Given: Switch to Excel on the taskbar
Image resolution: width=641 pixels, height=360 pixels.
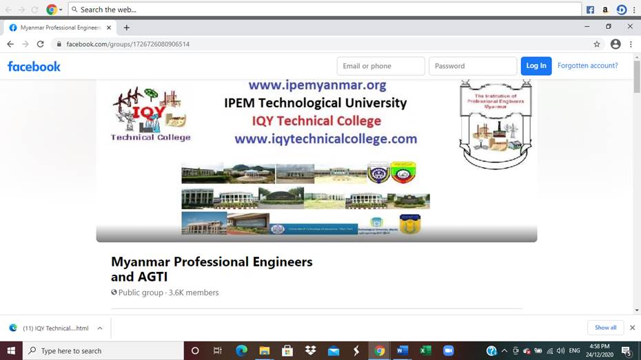Looking at the screenshot, I should point(425,350).
